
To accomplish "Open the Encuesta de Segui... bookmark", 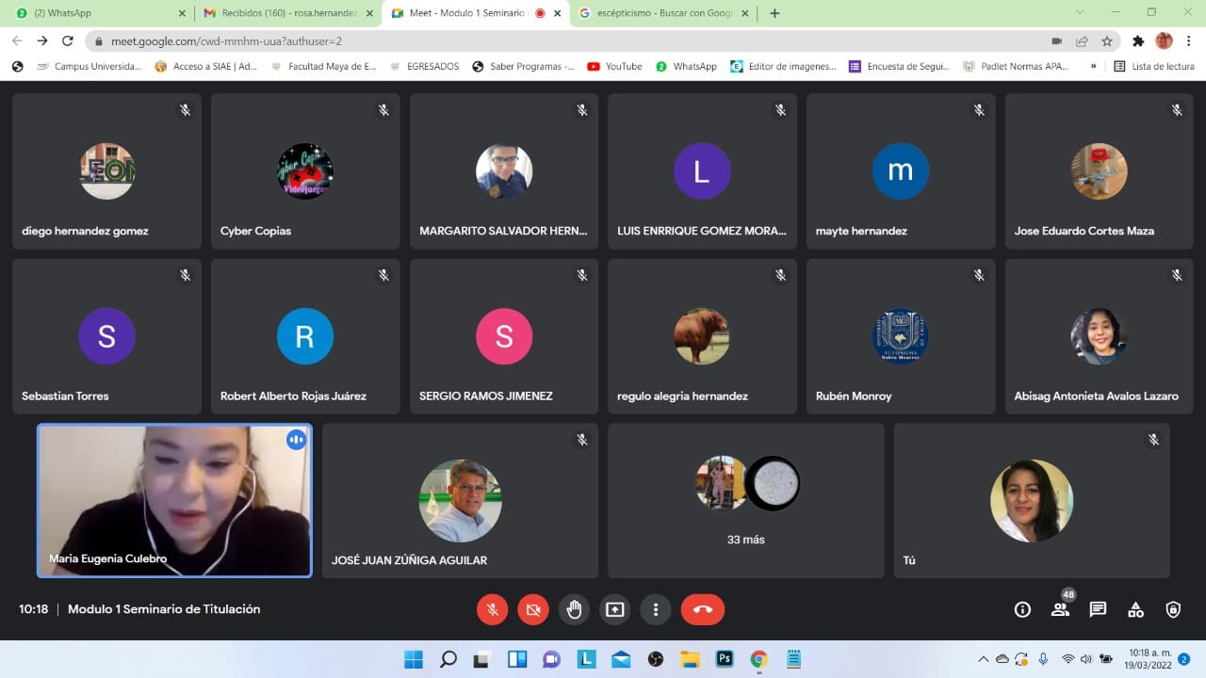I will pyautogui.click(x=899, y=67).
